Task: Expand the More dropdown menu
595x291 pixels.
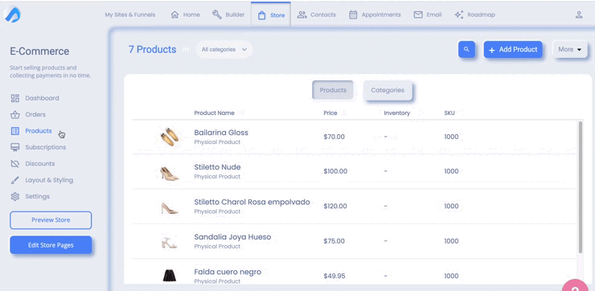Action: click(x=569, y=49)
